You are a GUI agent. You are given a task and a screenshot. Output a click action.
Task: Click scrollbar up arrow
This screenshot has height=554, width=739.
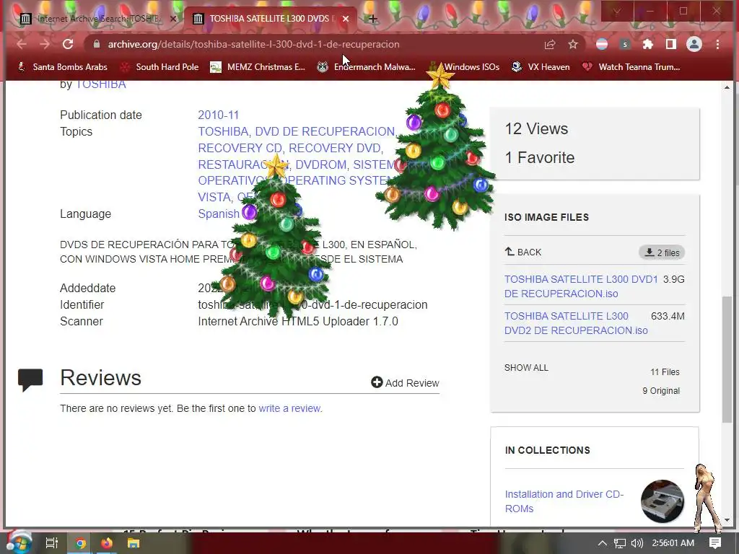(727, 87)
